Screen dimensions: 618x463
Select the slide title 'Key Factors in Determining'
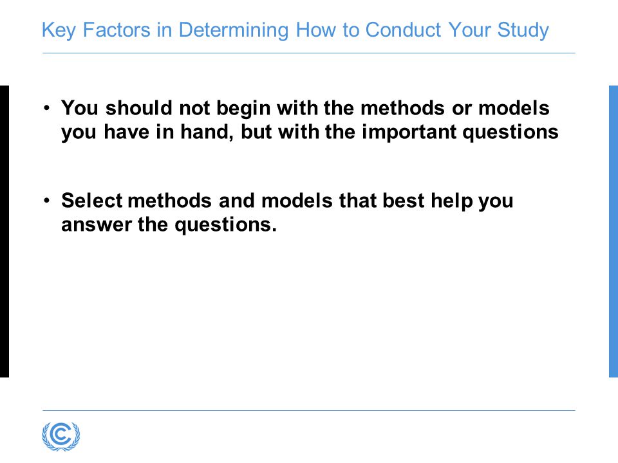(165, 30)
